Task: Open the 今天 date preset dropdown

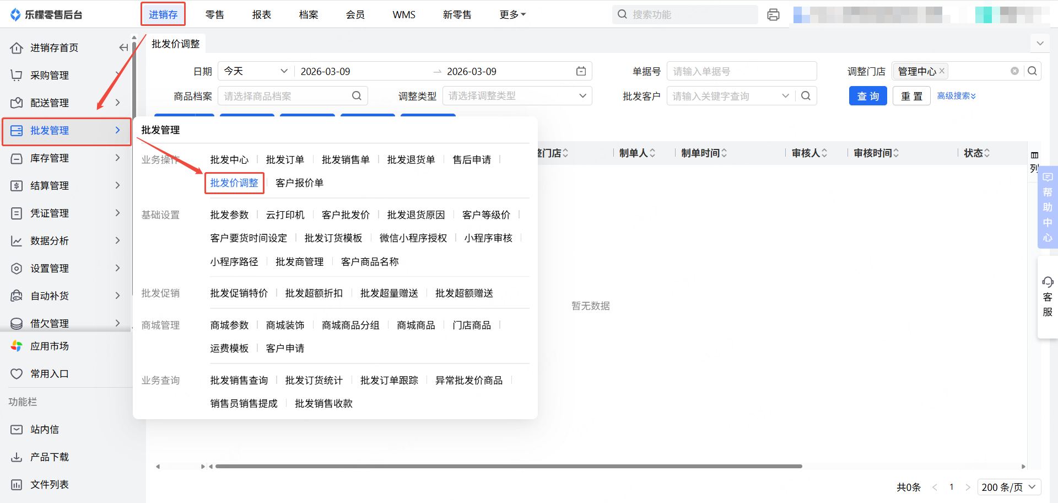Action: point(256,71)
